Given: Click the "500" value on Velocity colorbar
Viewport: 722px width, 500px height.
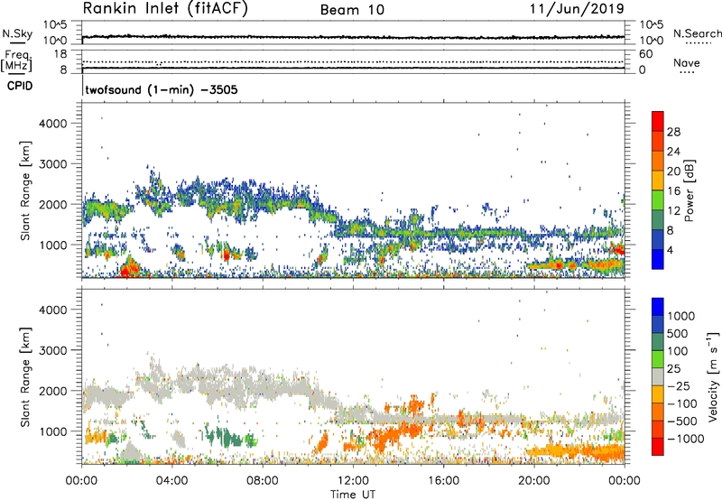Looking at the screenshot, I should pyautogui.click(x=677, y=333).
